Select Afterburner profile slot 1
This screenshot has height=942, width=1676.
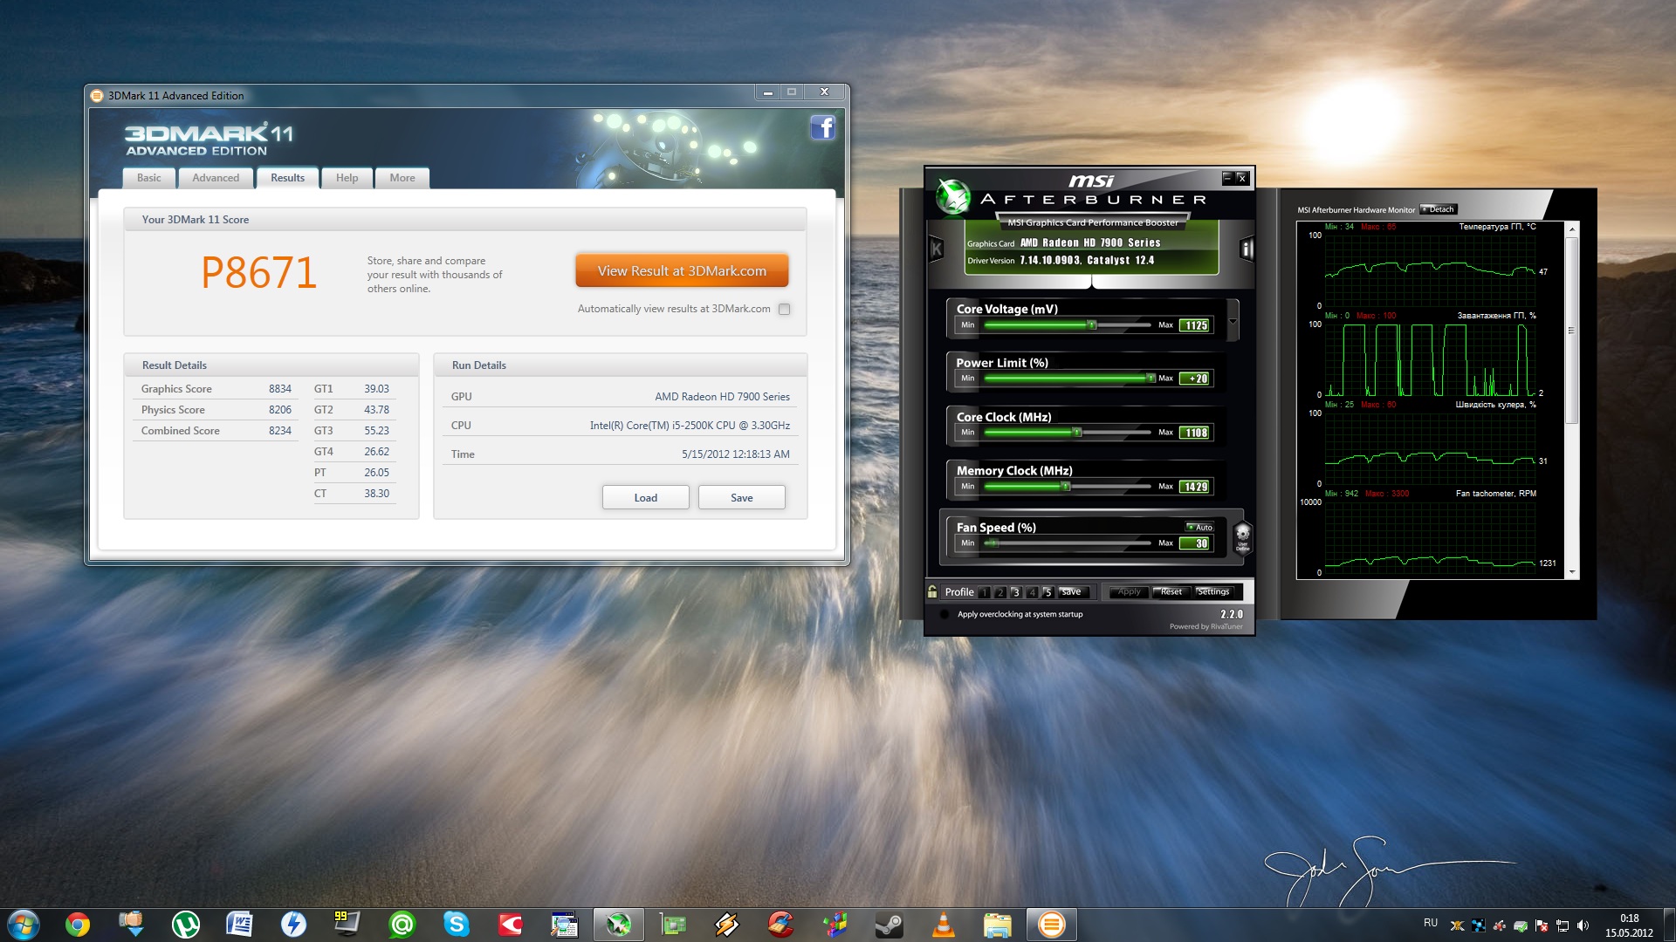985,592
